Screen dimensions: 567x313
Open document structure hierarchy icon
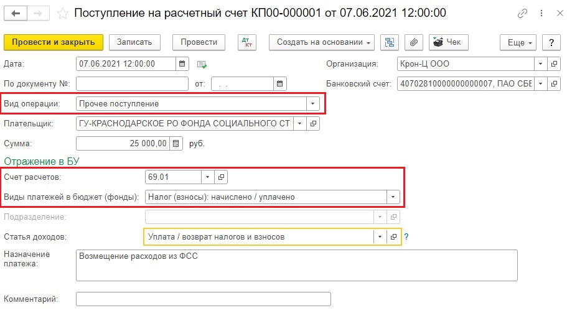pyautogui.click(x=390, y=42)
